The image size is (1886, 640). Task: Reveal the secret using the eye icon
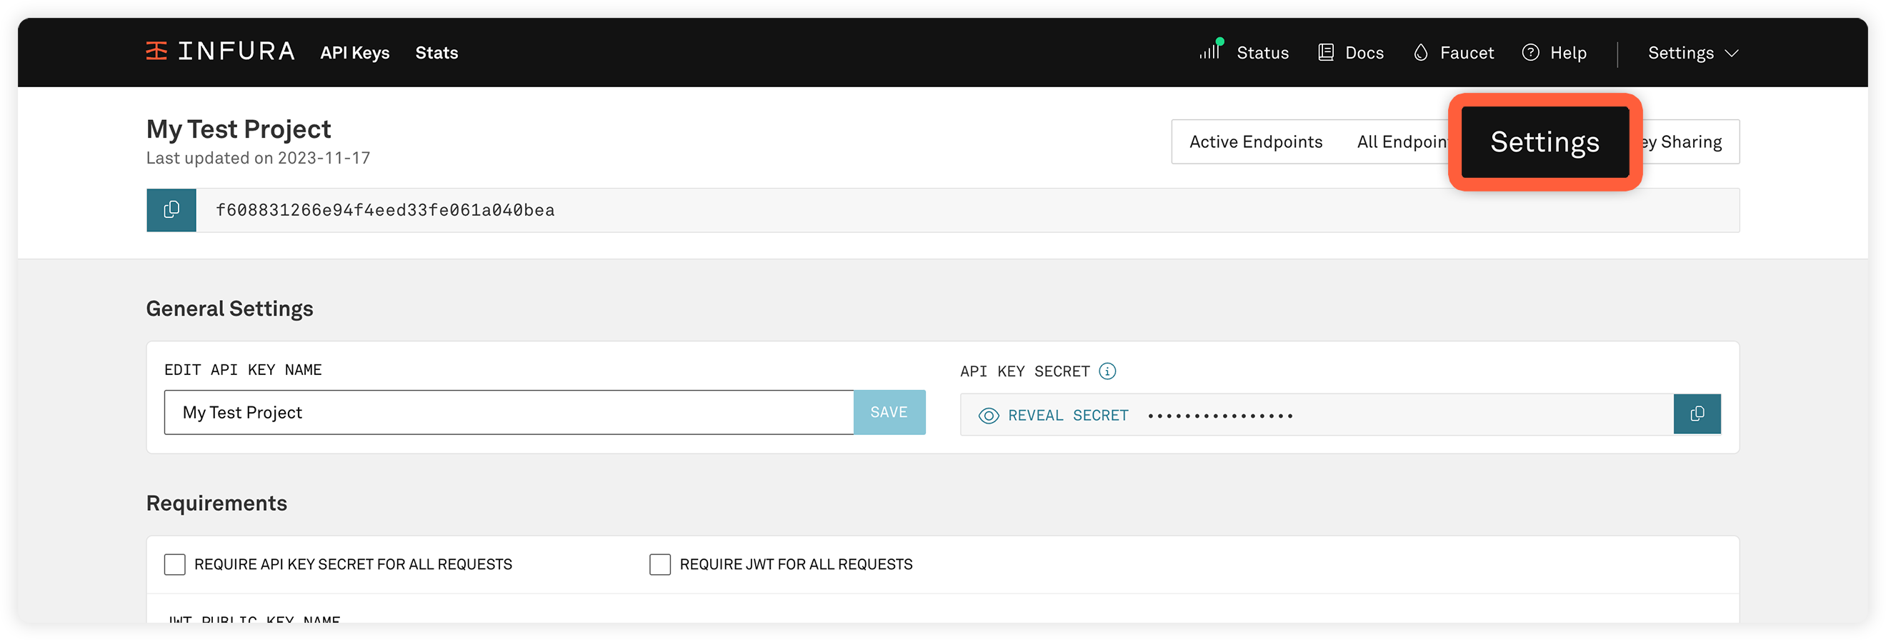[x=989, y=416]
